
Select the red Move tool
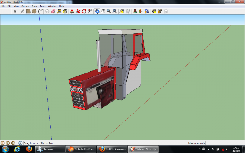(78, 11)
